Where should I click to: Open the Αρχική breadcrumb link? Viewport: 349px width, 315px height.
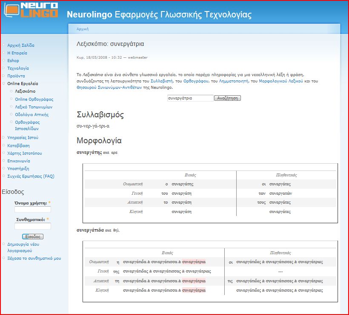tap(82, 29)
